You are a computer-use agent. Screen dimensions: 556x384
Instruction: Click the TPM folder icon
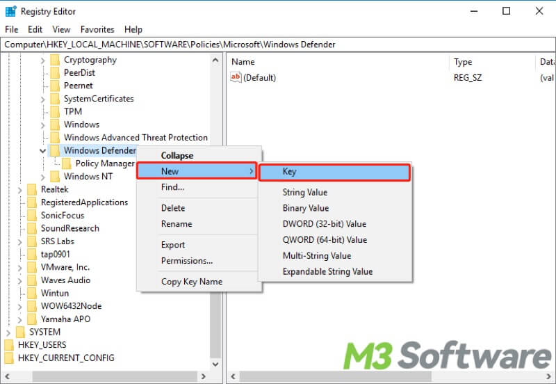pyautogui.click(x=55, y=112)
